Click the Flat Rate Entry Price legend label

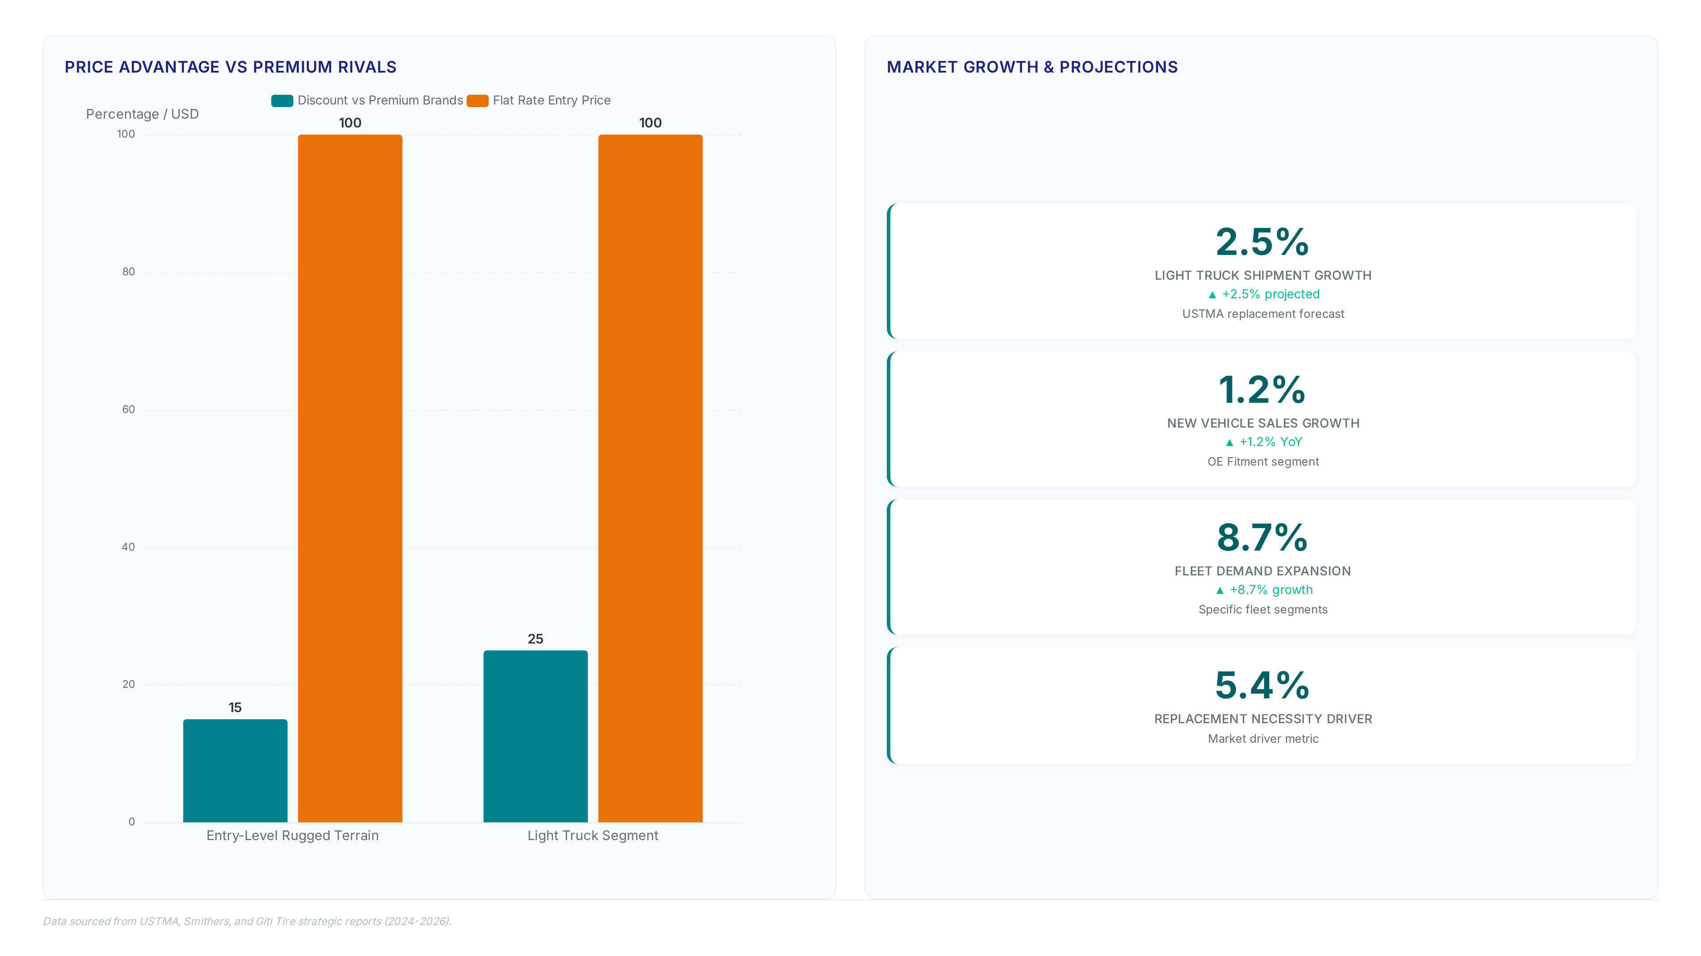[x=551, y=100]
